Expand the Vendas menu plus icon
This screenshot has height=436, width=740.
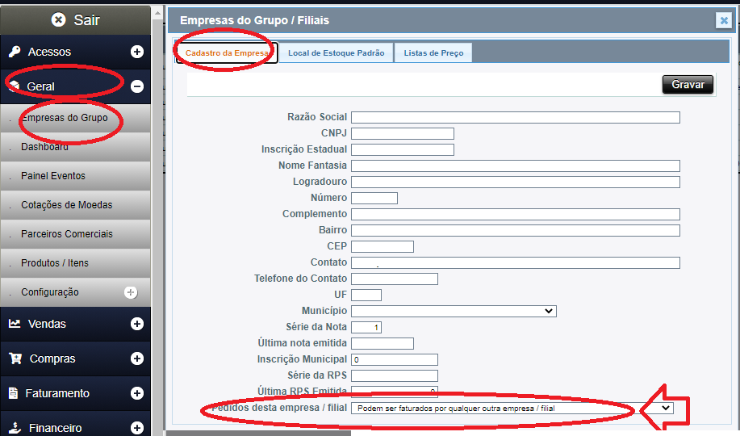(137, 324)
